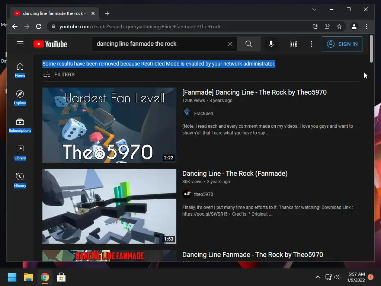Screen dimensions: 381x286
Task: Open the YouTube apps grid icon
Action: coord(293,44)
